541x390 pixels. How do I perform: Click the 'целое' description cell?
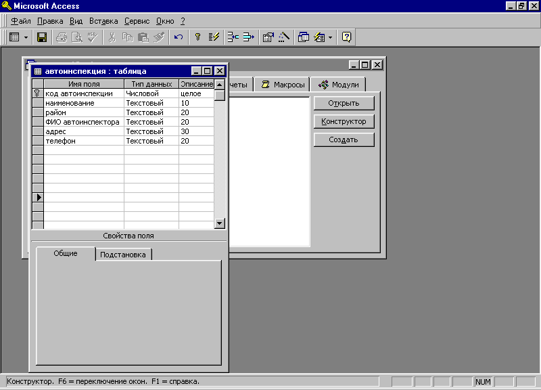[x=197, y=93]
